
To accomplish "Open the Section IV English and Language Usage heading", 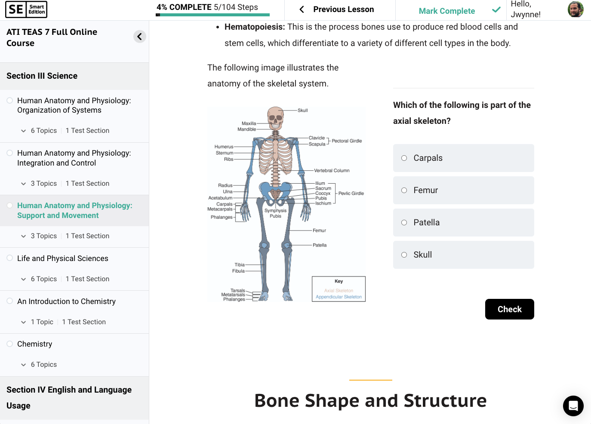I will [x=69, y=397].
